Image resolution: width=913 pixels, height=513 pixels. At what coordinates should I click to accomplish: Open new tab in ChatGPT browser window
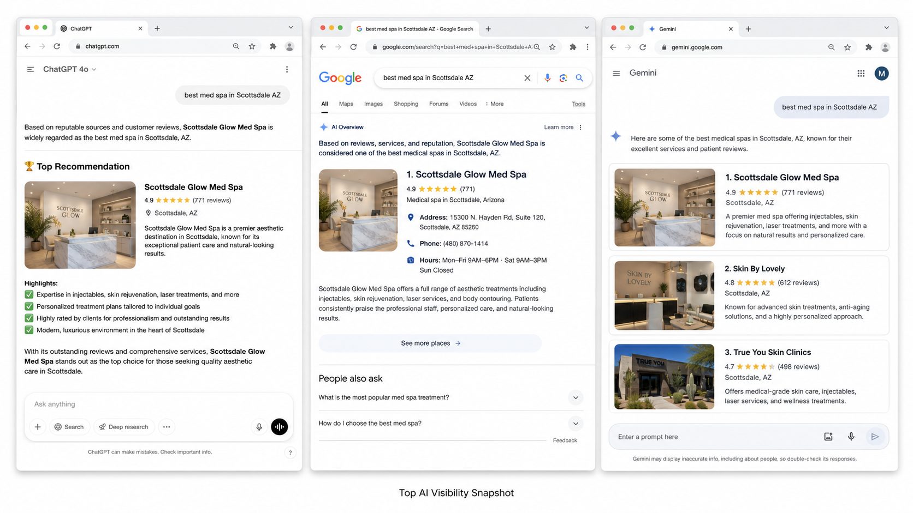157,28
